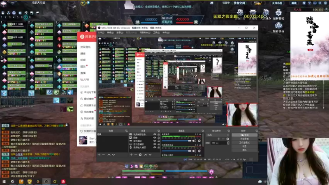Enable Studio Mode in OBS controls

point(244,143)
